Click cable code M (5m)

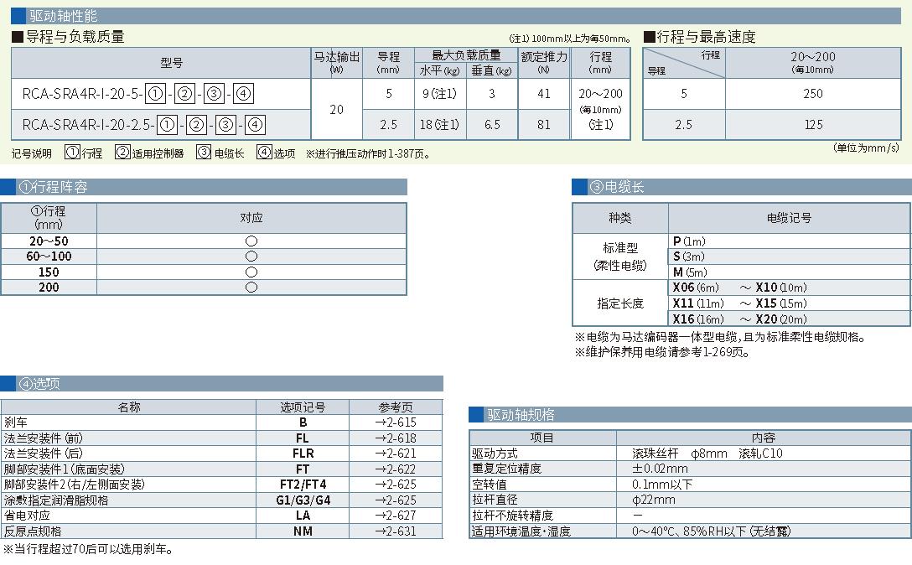coord(690,272)
